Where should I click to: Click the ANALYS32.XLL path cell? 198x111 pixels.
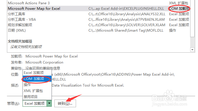127,14
